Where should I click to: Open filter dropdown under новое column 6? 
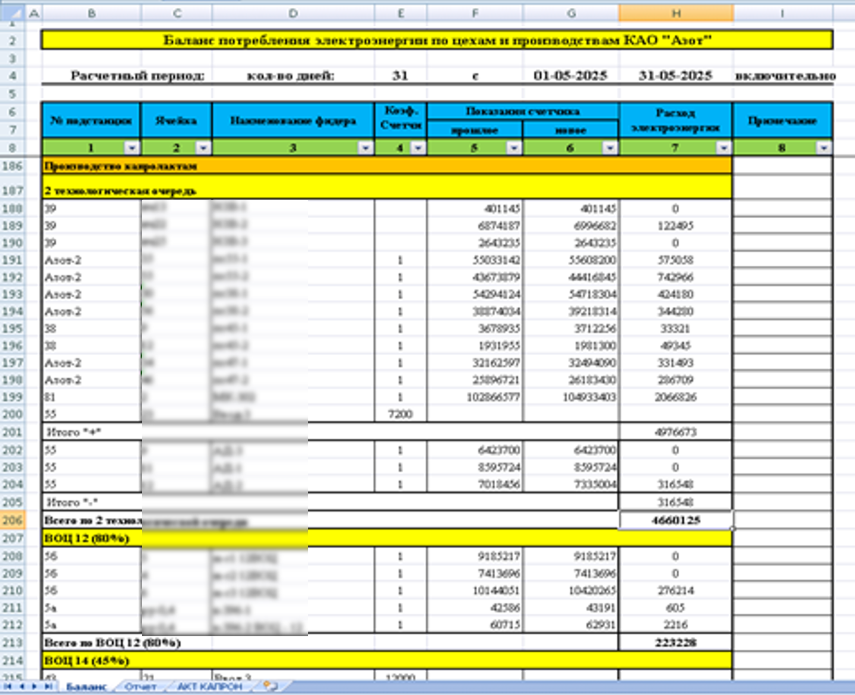[x=610, y=148]
